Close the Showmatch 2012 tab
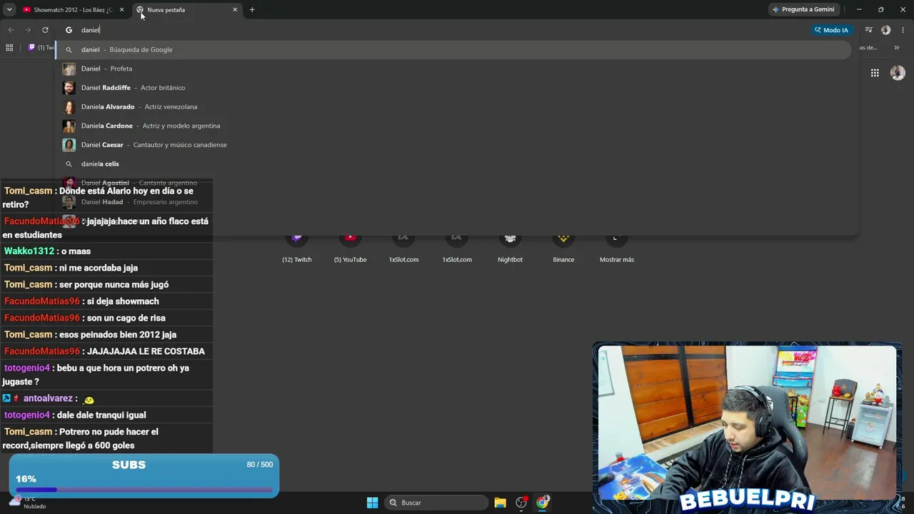914x514 pixels. point(121,10)
